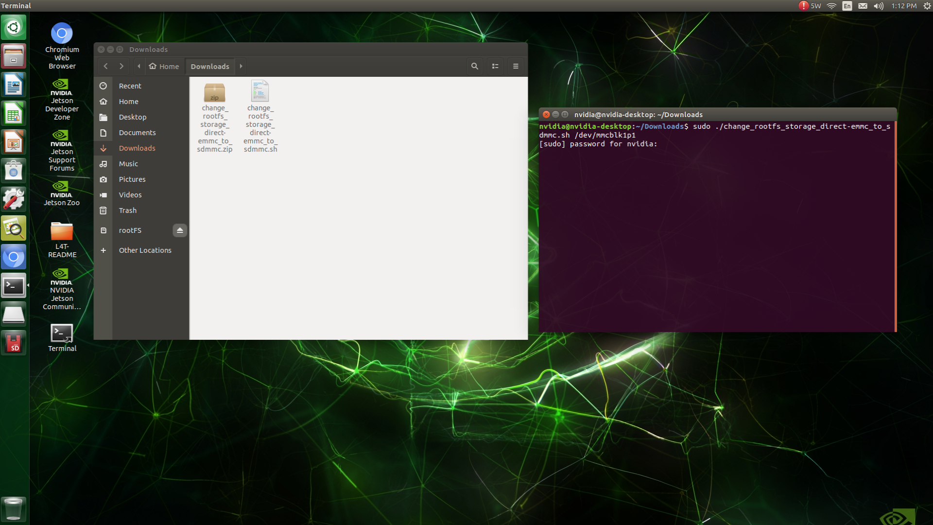Open Other Locations in sidebar

point(145,250)
